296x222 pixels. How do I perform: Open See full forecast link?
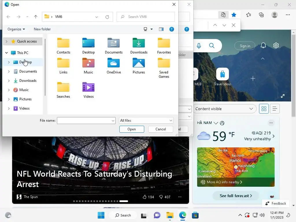click(x=236, y=196)
